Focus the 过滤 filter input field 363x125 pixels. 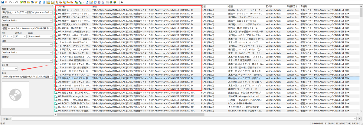coord(185,119)
